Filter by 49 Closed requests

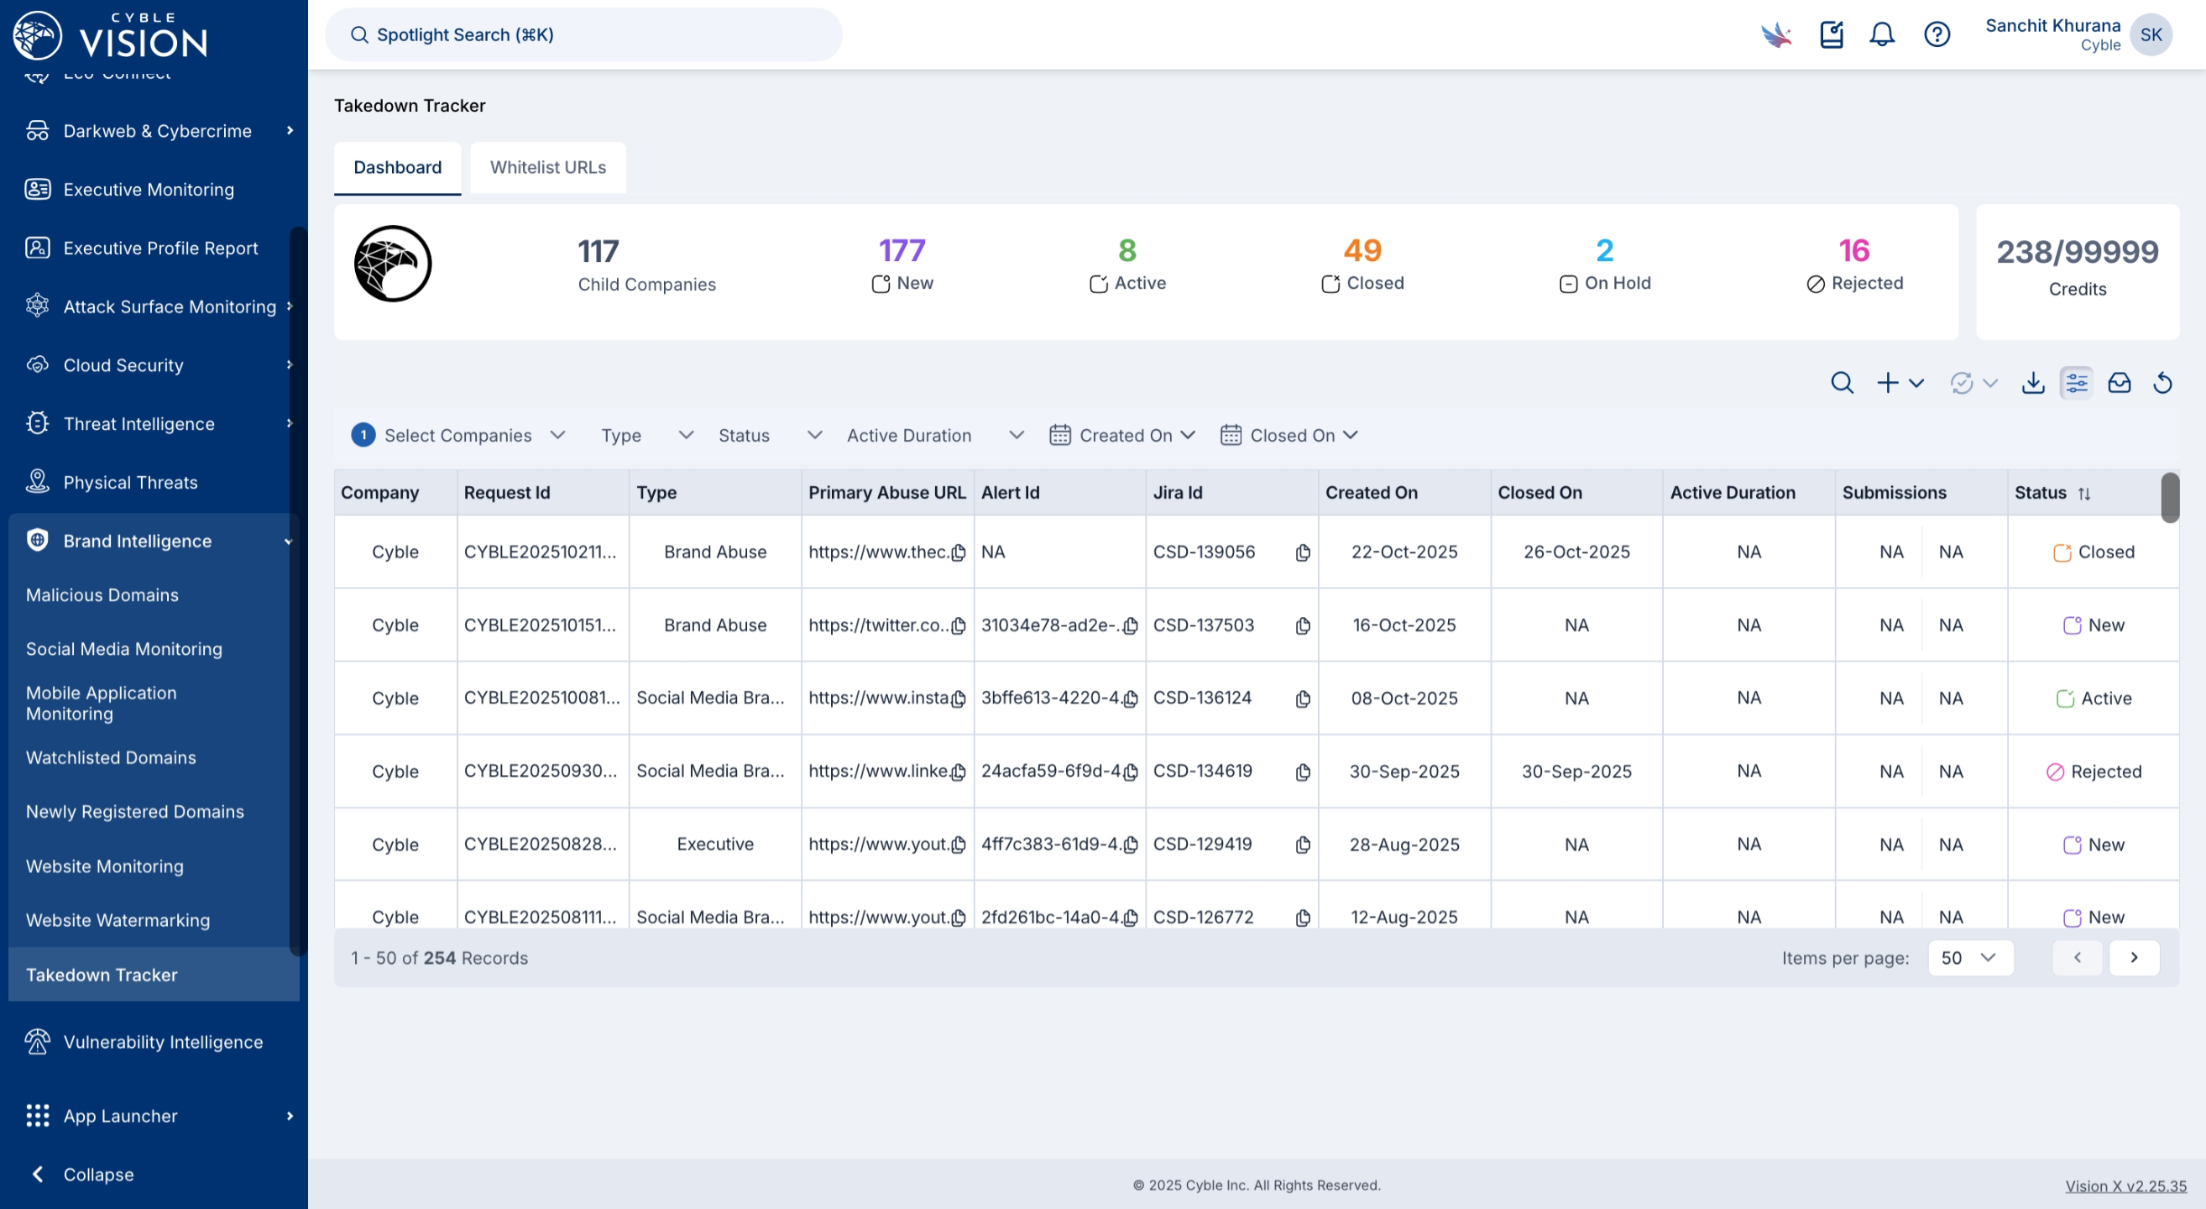tap(1362, 264)
